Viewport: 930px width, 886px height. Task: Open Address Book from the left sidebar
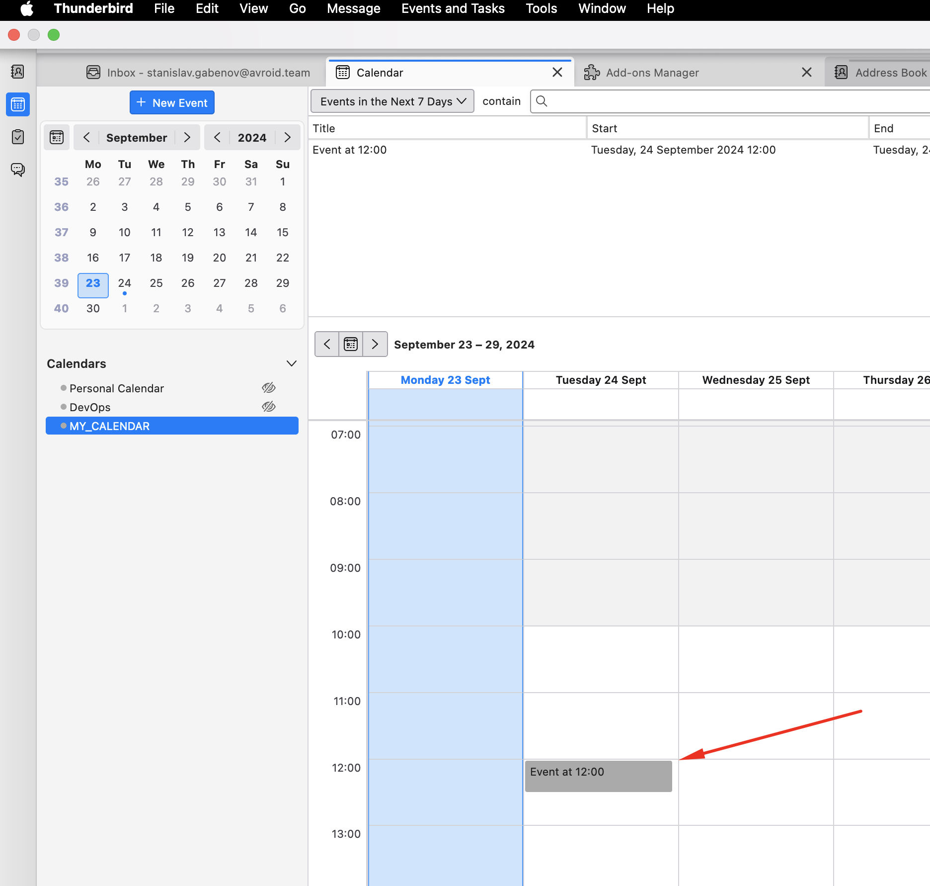[x=18, y=72]
